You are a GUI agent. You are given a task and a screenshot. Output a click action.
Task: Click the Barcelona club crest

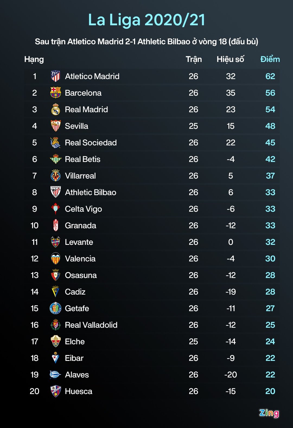coord(56,93)
